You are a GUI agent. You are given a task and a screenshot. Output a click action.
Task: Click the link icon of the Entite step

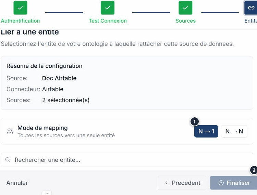[x=251, y=8]
